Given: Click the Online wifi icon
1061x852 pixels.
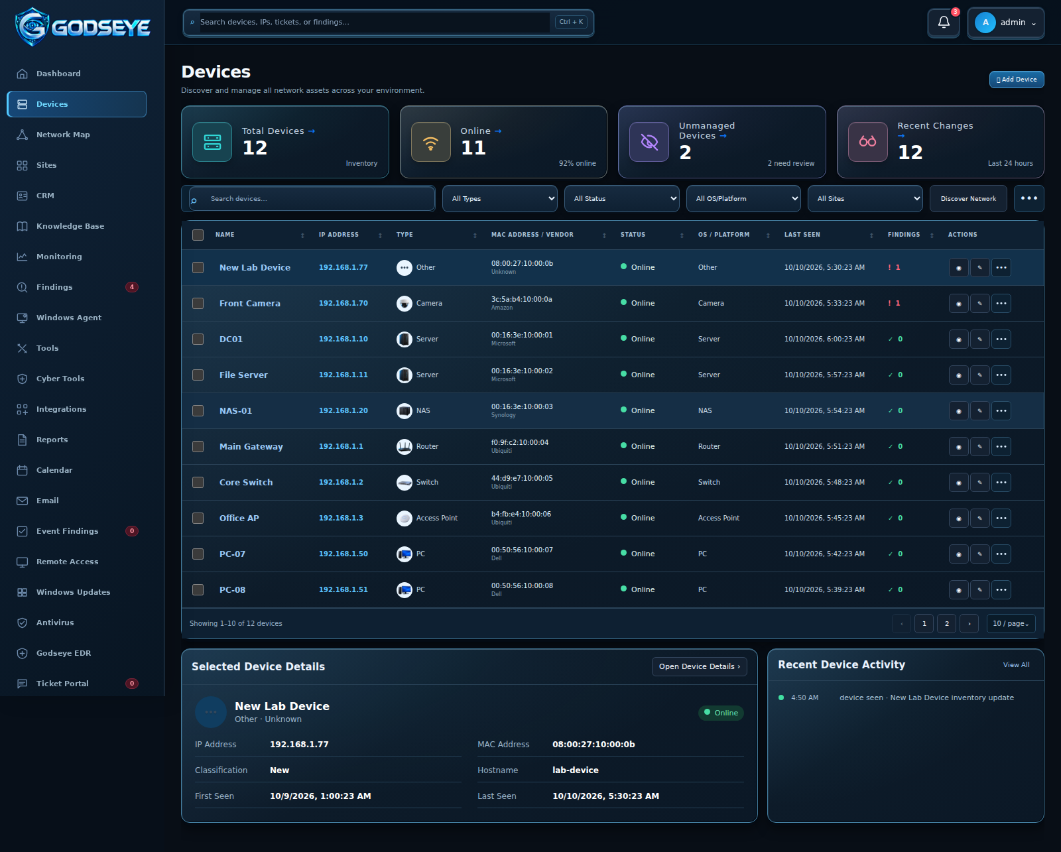Looking at the screenshot, I should coord(431,142).
